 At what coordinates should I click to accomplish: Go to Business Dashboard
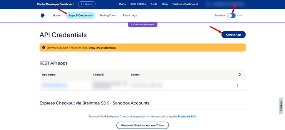point(185,4)
